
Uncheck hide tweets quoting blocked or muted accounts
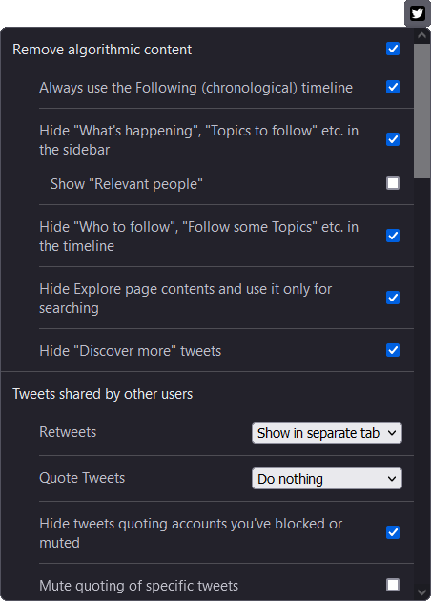point(393,532)
